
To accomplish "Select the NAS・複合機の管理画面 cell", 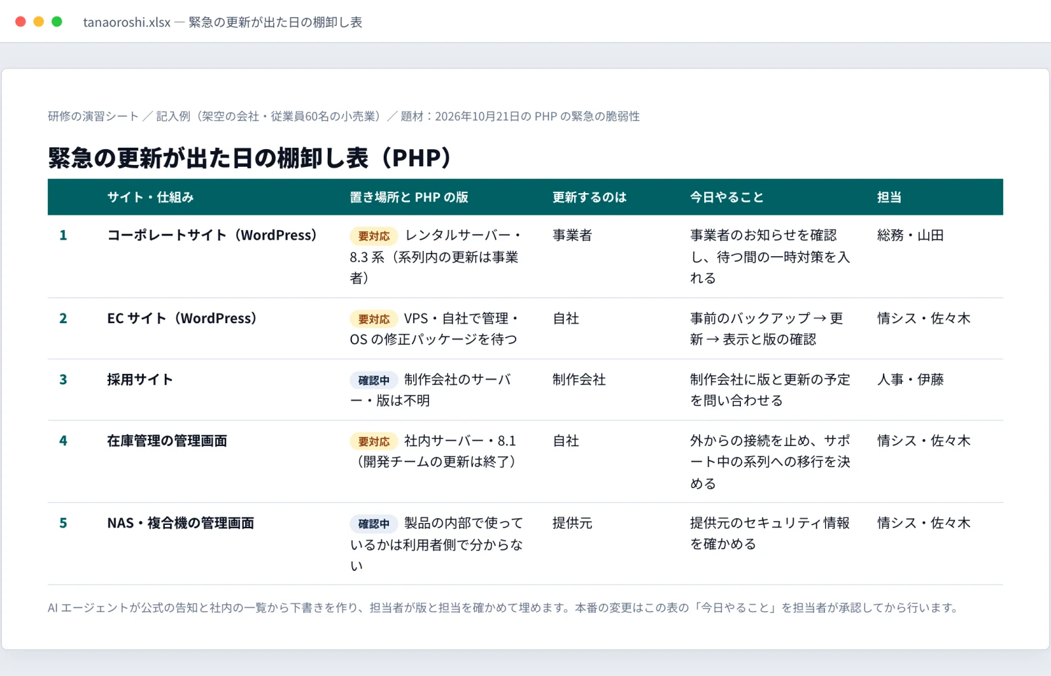I will (x=181, y=523).
